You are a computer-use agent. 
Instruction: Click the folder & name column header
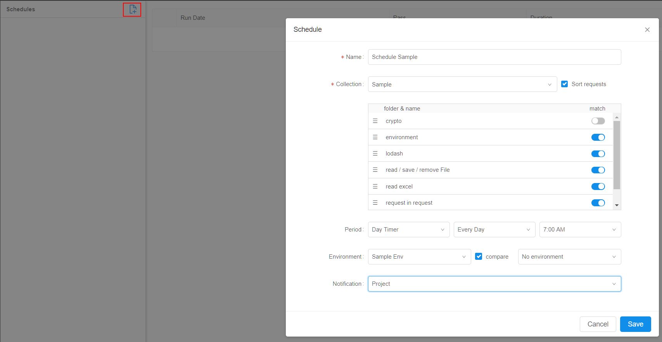pos(402,109)
